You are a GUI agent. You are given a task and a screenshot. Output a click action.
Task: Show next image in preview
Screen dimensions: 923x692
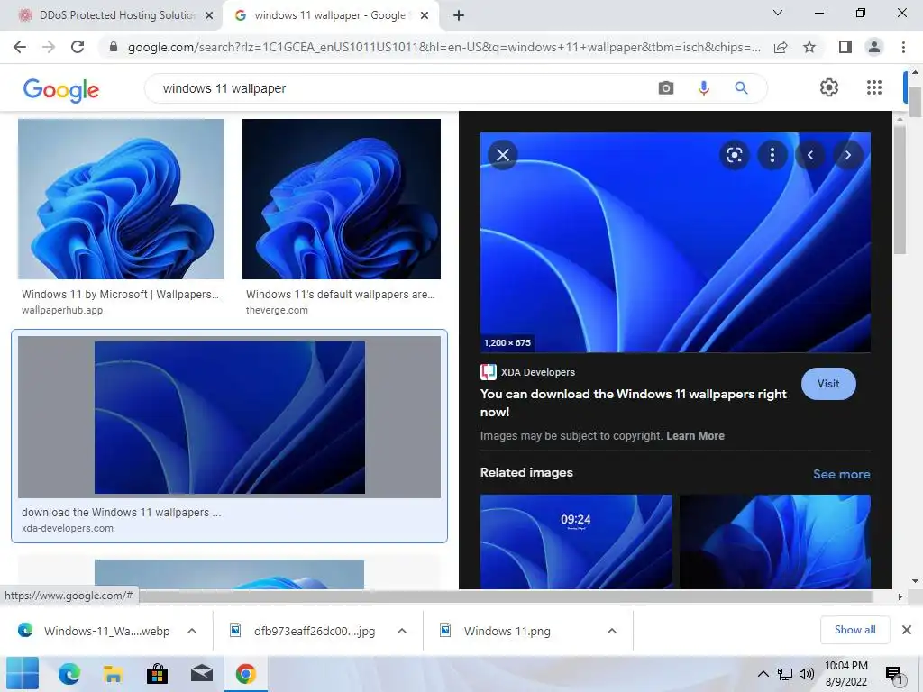[x=847, y=155]
